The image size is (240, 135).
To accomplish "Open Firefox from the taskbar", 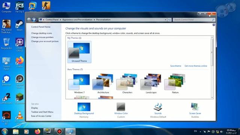I will coord(37,132).
